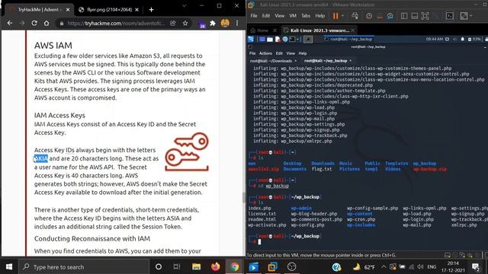
Task: Open the terminal View menu
Action: (291, 53)
